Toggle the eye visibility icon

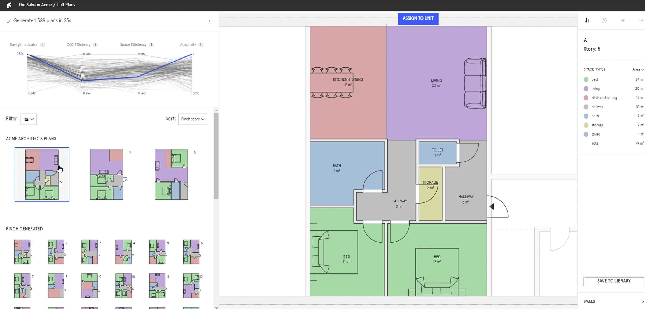click(623, 20)
